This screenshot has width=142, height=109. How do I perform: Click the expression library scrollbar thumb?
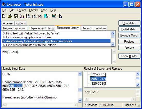[x=113, y=37]
